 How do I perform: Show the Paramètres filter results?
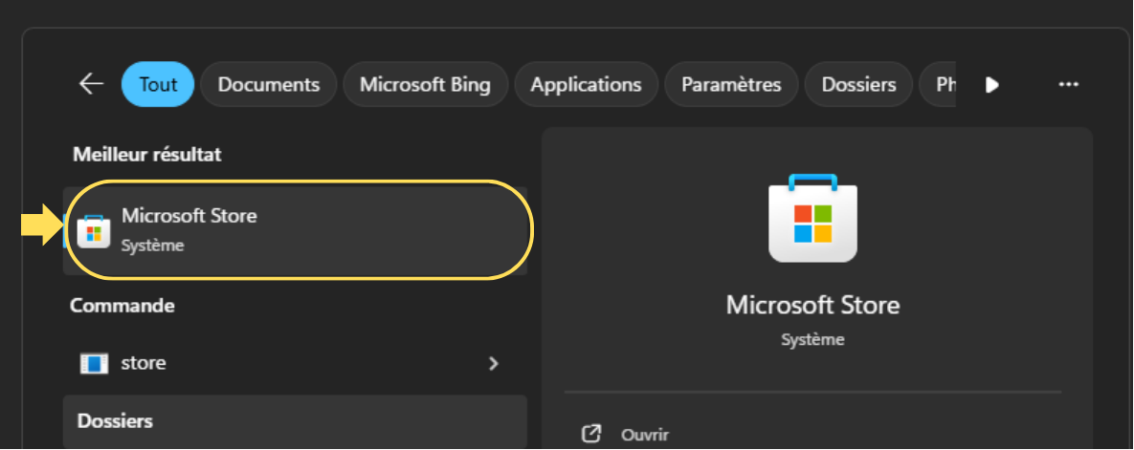coord(731,84)
